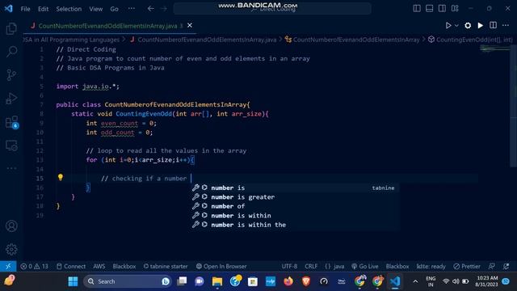The height and width of the screenshot is (291, 517).
Task: Change end of line sequence CRLF
Action: (x=311, y=266)
